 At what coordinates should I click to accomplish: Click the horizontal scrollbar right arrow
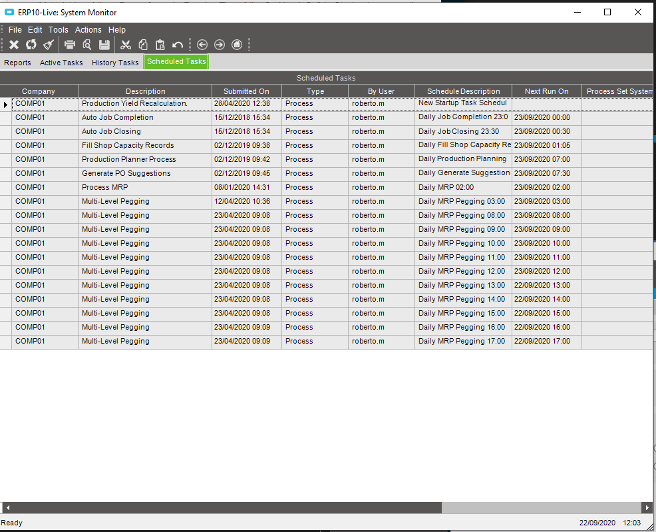click(647, 508)
